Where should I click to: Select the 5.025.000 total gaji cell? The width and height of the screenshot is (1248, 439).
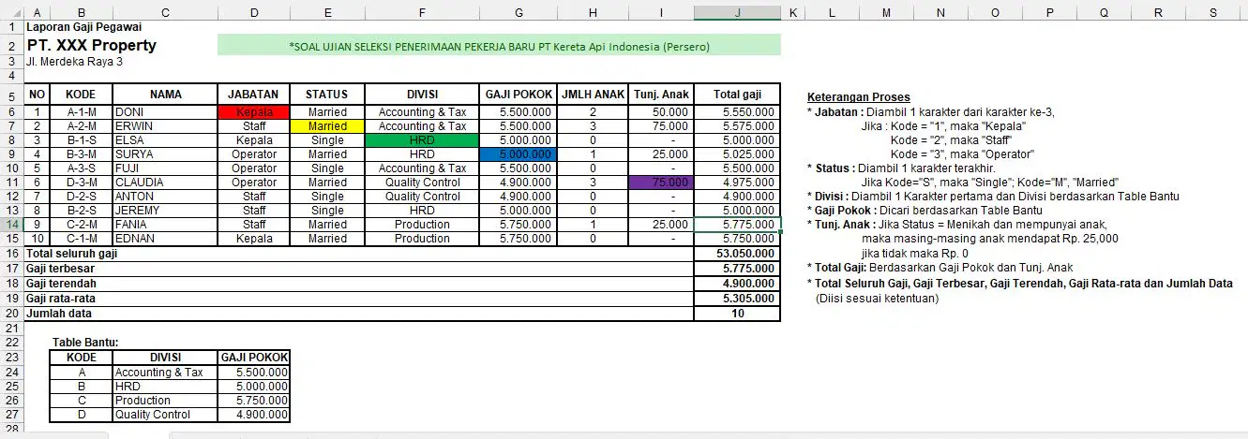pyautogui.click(x=738, y=154)
